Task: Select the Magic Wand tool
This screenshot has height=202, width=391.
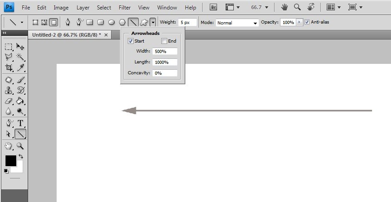Action: (x=20, y=57)
